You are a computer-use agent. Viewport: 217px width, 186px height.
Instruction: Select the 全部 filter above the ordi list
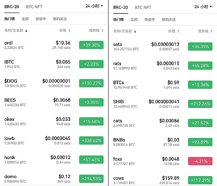(25, 18)
